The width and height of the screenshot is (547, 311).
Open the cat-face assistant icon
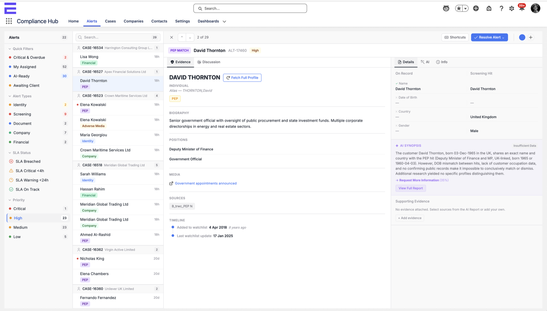(x=446, y=9)
